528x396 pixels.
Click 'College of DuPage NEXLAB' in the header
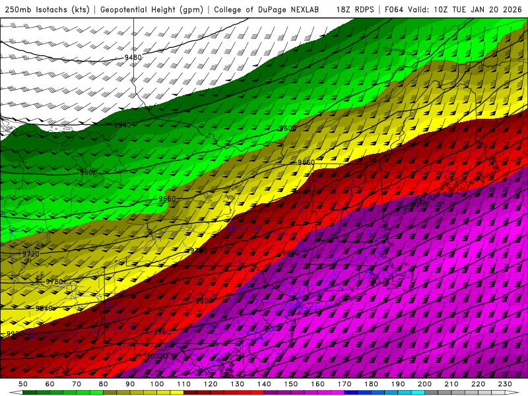(267, 9)
